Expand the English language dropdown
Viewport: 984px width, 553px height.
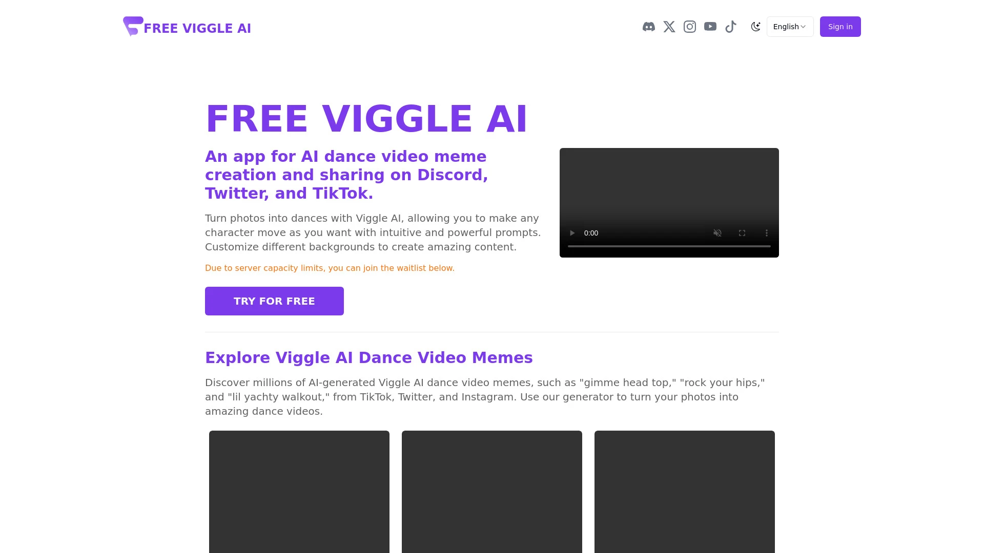pos(789,26)
